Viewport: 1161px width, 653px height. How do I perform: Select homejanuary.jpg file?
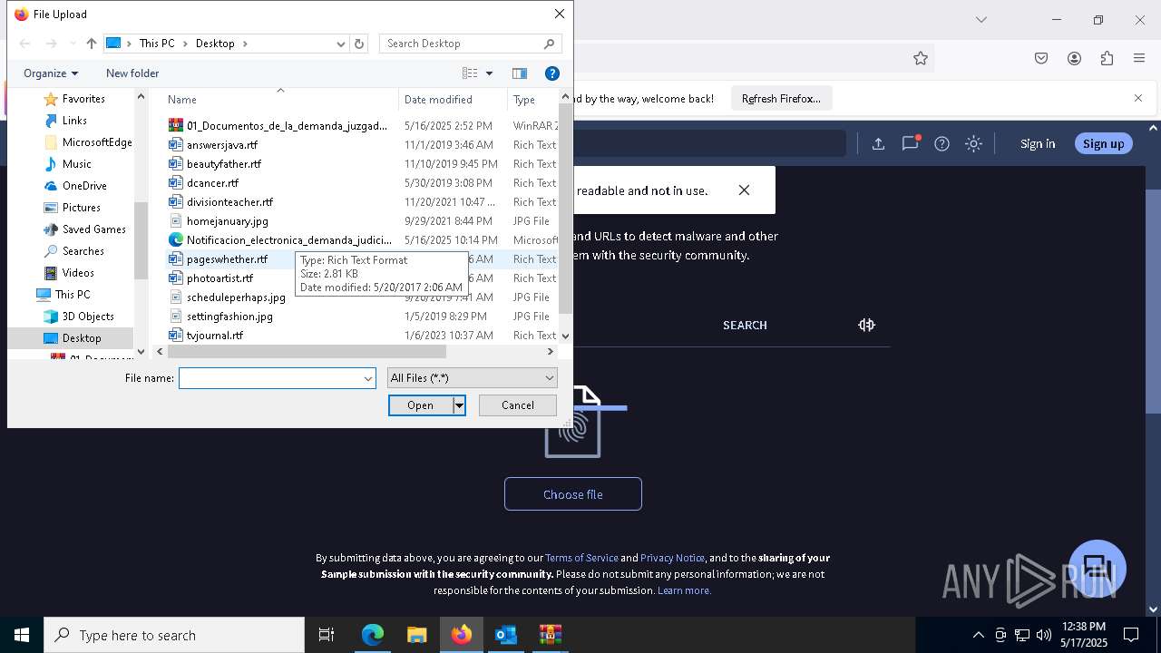(227, 221)
